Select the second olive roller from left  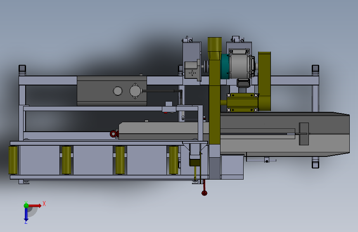(66, 160)
